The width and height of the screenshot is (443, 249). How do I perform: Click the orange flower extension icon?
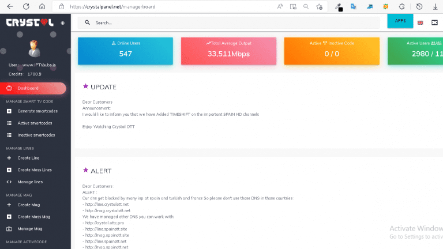(386, 6)
